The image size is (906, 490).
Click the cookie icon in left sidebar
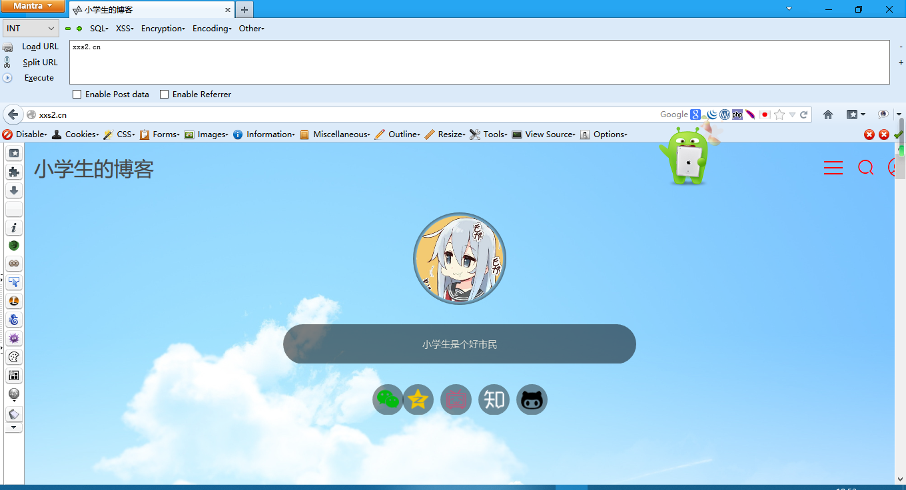[x=14, y=358]
